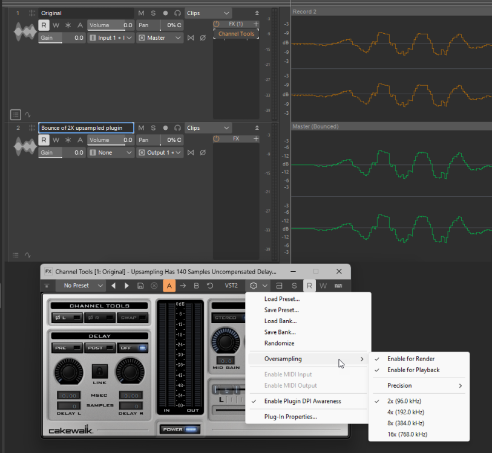Adjust the Original track Pan control
492x453 pixels.
pyautogui.click(x=160, y=25)
